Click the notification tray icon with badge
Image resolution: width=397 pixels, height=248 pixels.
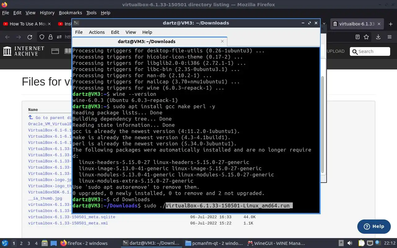378,243
